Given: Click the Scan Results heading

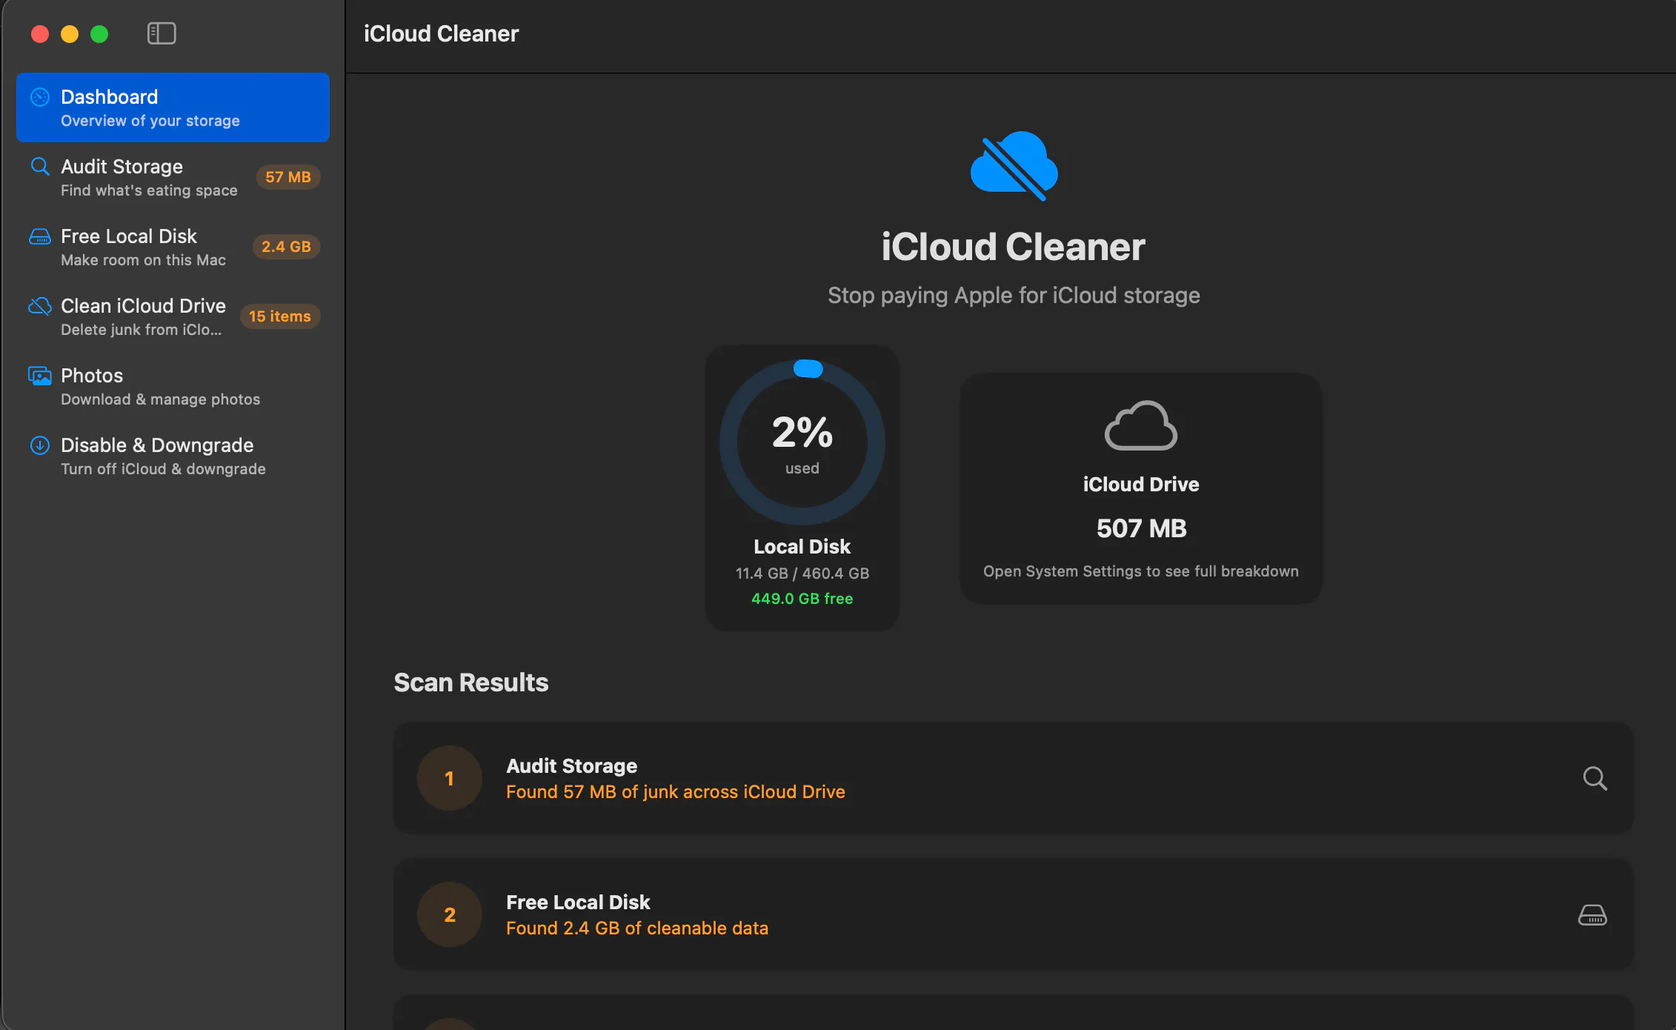Looking at the screenshot, I should [x=471, y=682].
